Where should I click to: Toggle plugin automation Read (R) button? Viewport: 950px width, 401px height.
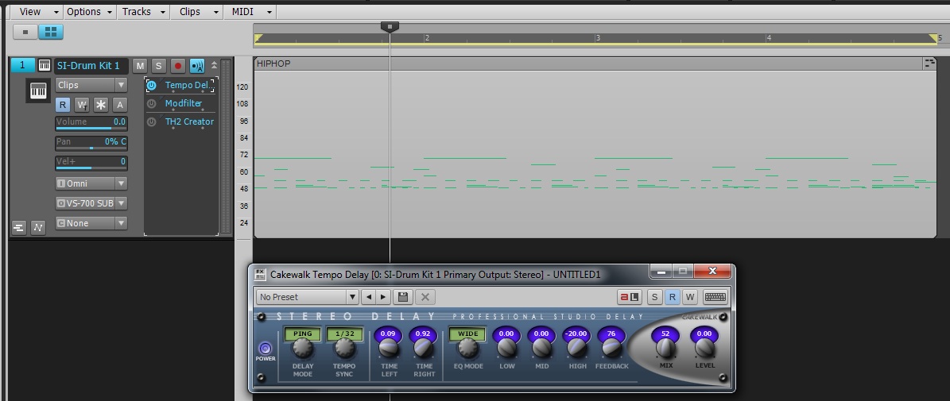pos(672,297)
